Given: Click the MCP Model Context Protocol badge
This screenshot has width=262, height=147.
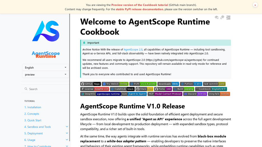Looking at the screenshot, I should click(x=165, y=94).
